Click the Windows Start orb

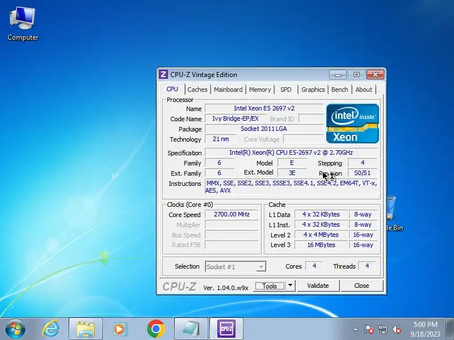pyautogui.click(x=15, y=329)
